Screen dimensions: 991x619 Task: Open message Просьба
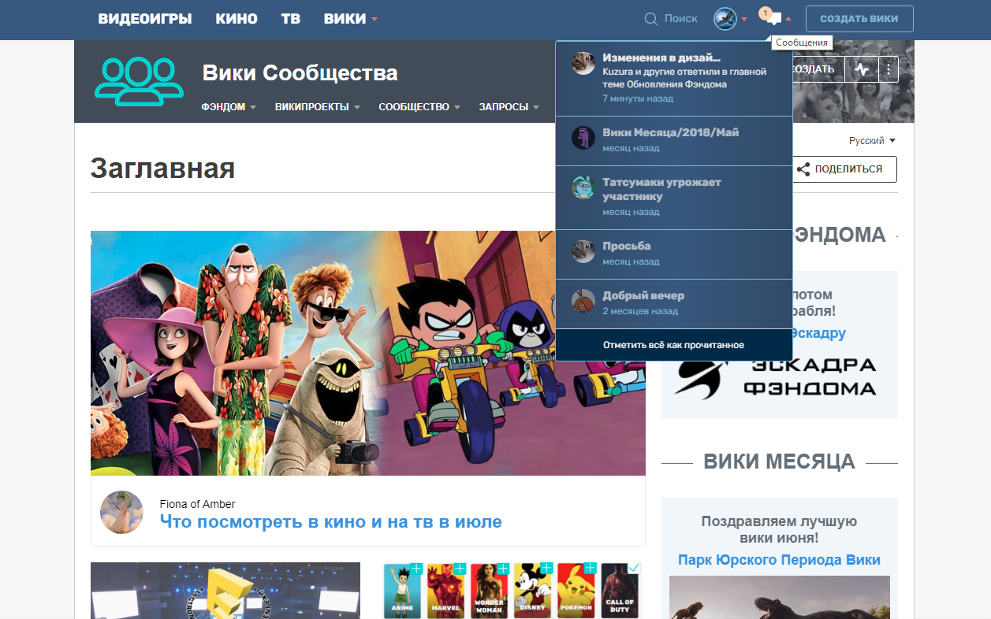tap(674, 254)
